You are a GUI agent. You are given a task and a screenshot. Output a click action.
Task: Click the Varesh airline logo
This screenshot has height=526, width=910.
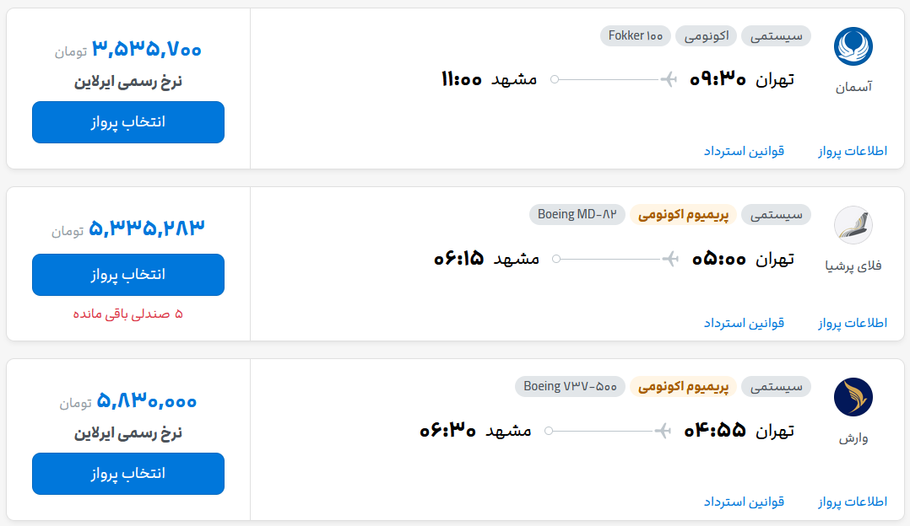[853, 397]
